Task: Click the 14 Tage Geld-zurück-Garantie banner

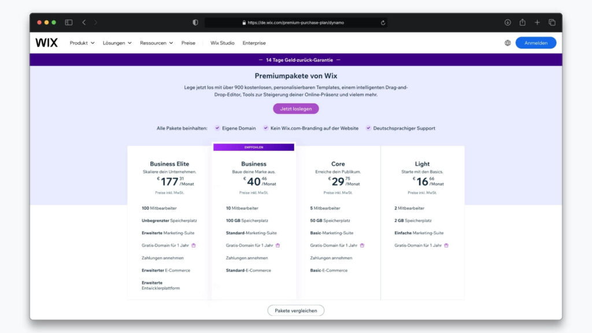Action: pos(296,60)
